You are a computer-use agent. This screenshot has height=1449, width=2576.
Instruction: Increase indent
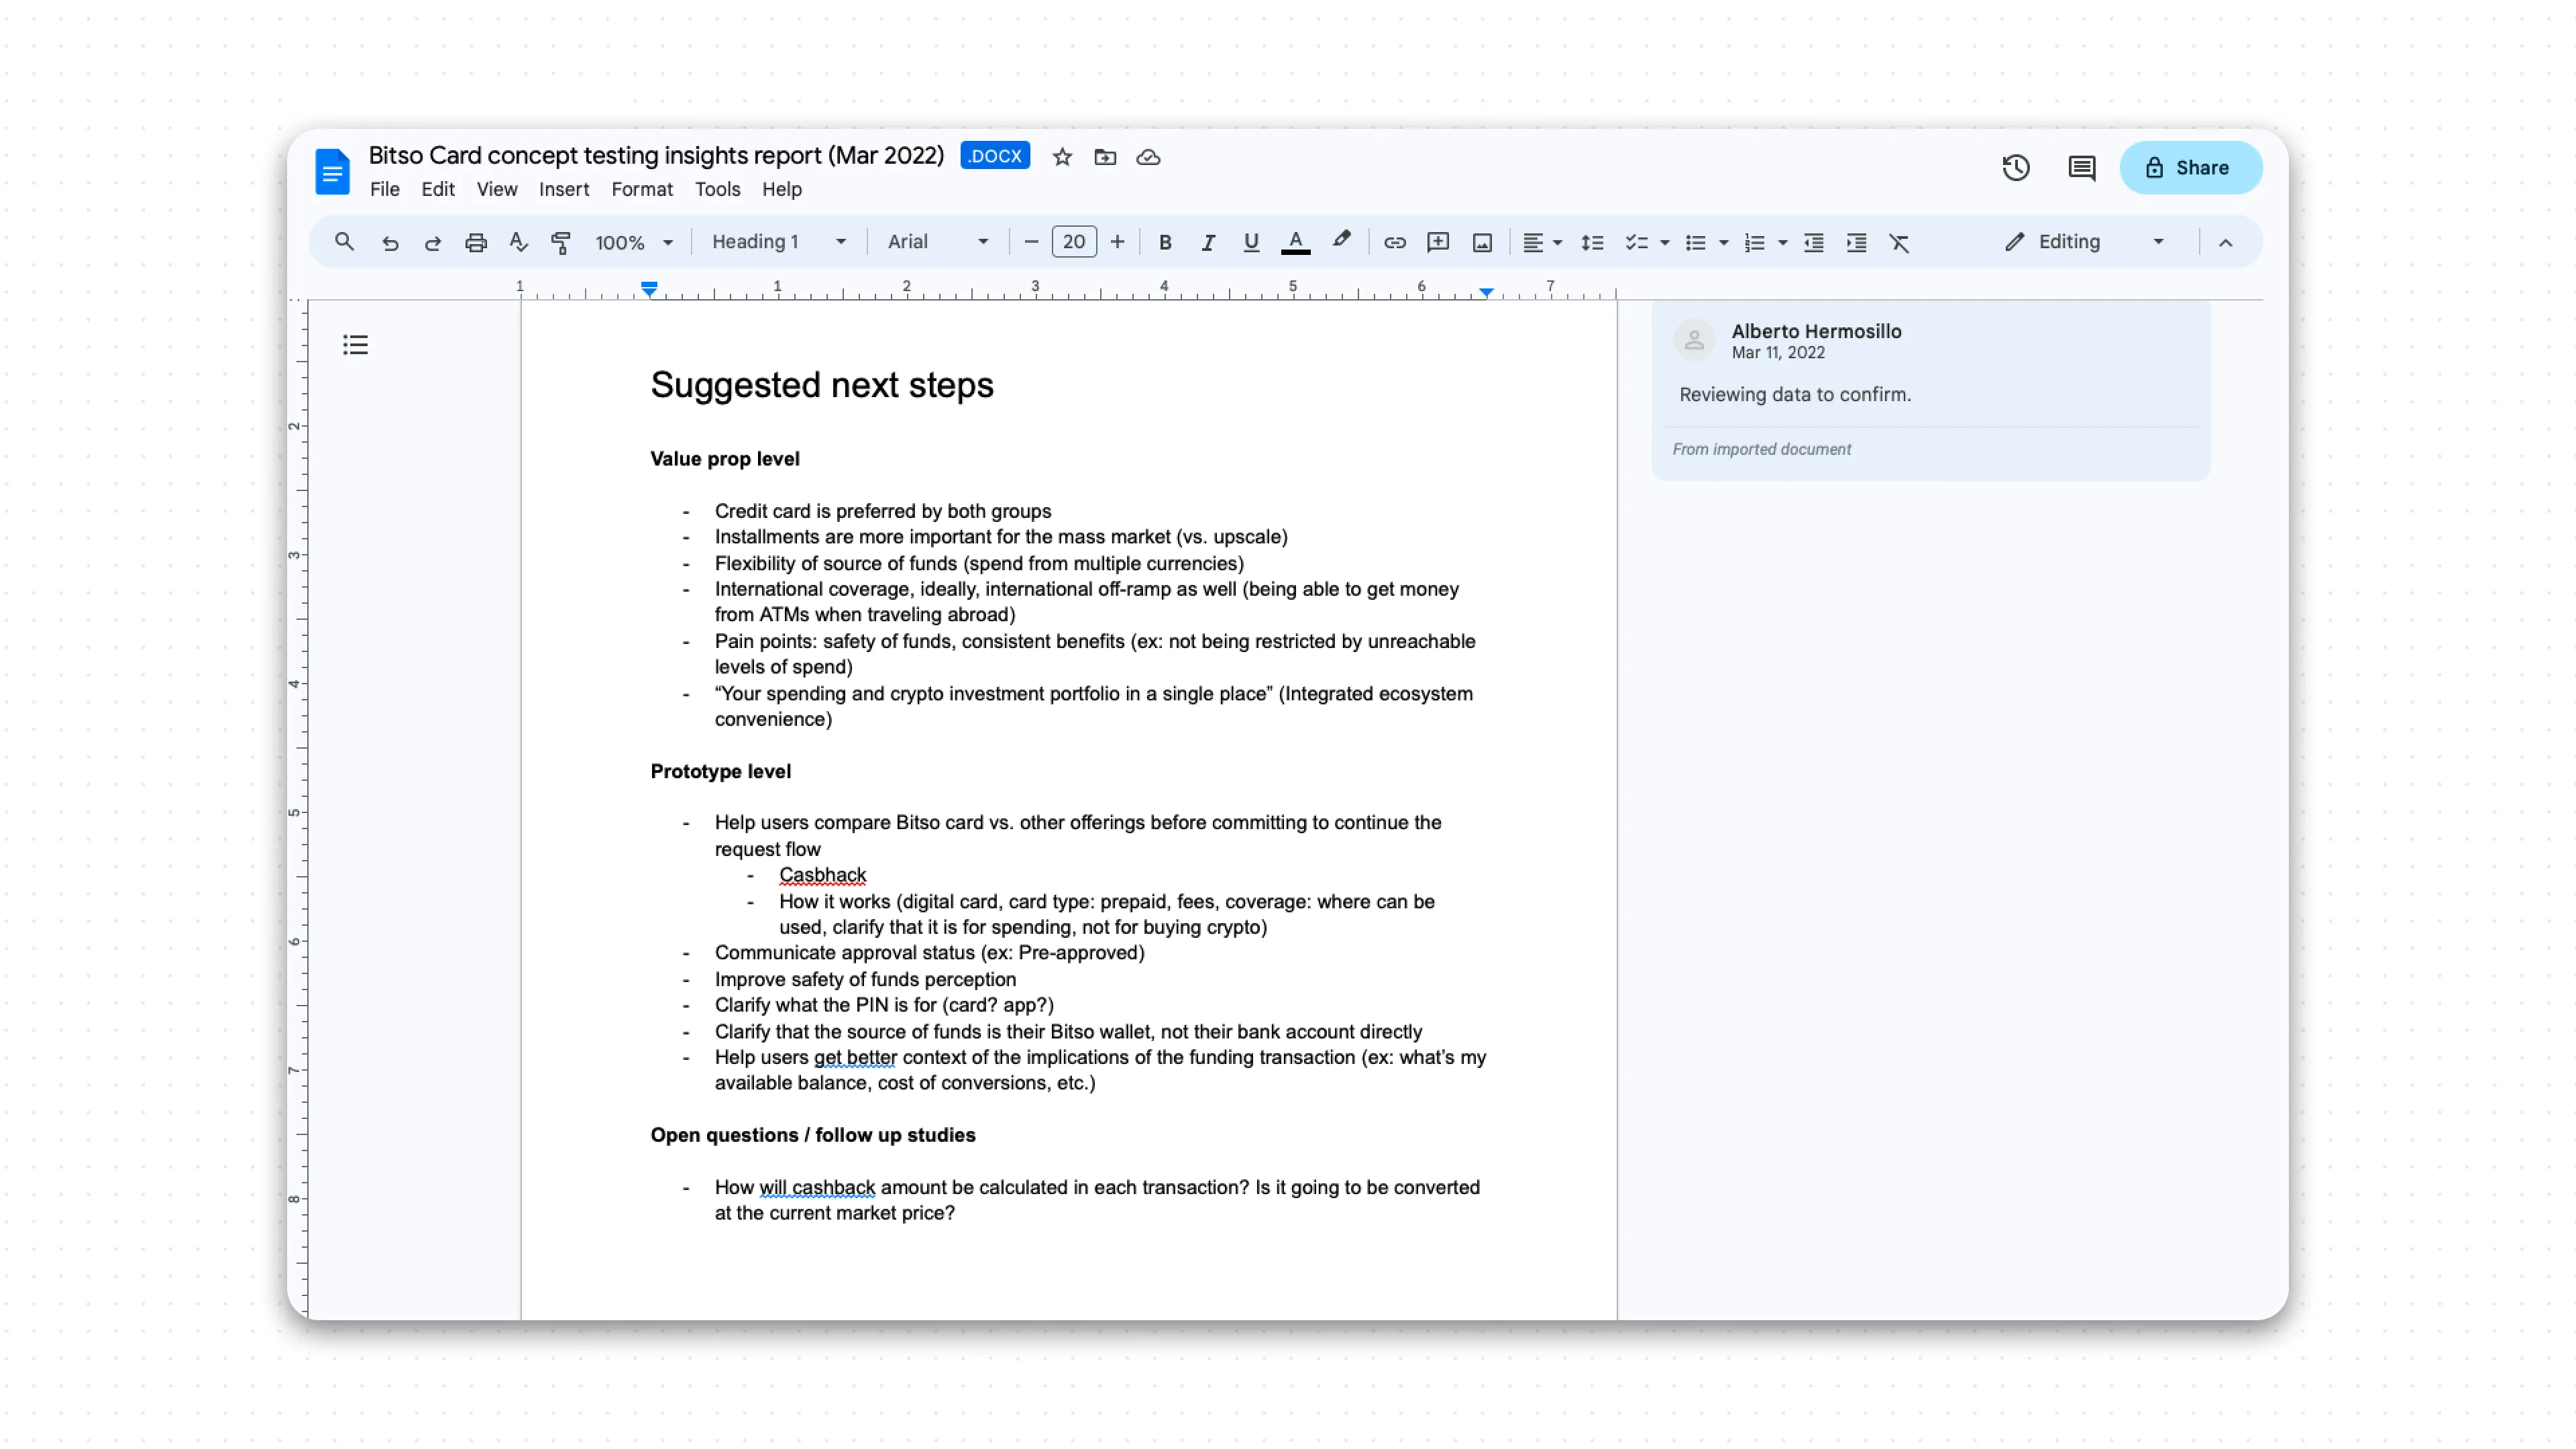1856,242
